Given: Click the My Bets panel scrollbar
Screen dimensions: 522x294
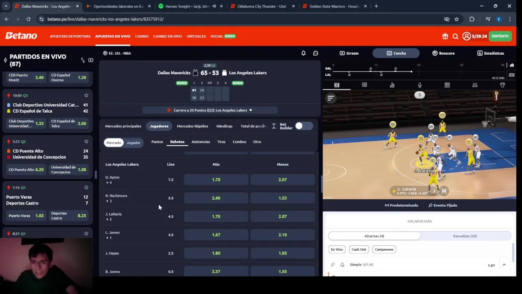Looking at the screenshot, I should click(513, 252).
